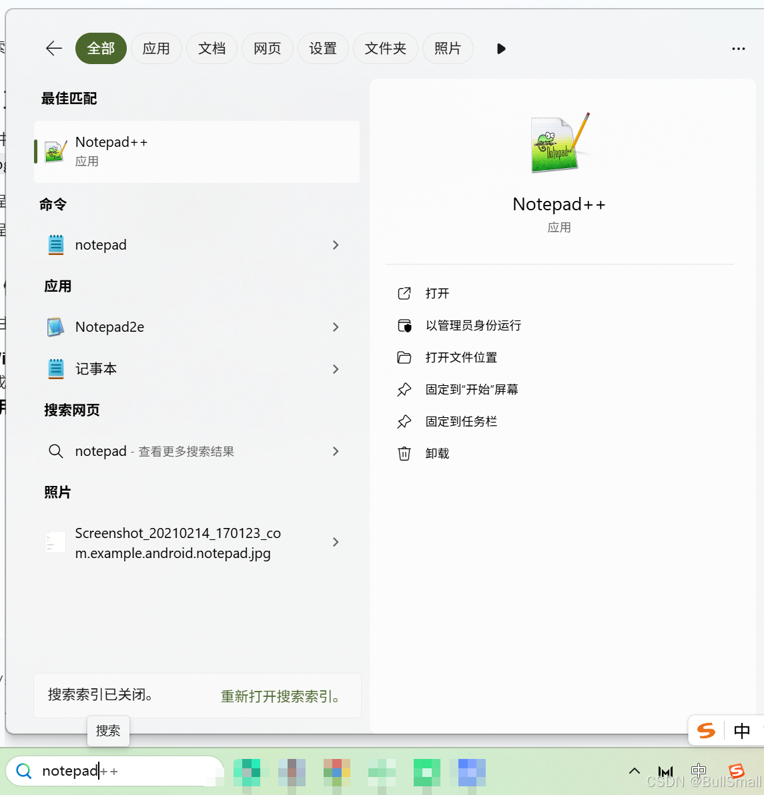Switch to the 应用 filter tab
Image resolution: width=764 pixels, height=795 pixels.
156,49
